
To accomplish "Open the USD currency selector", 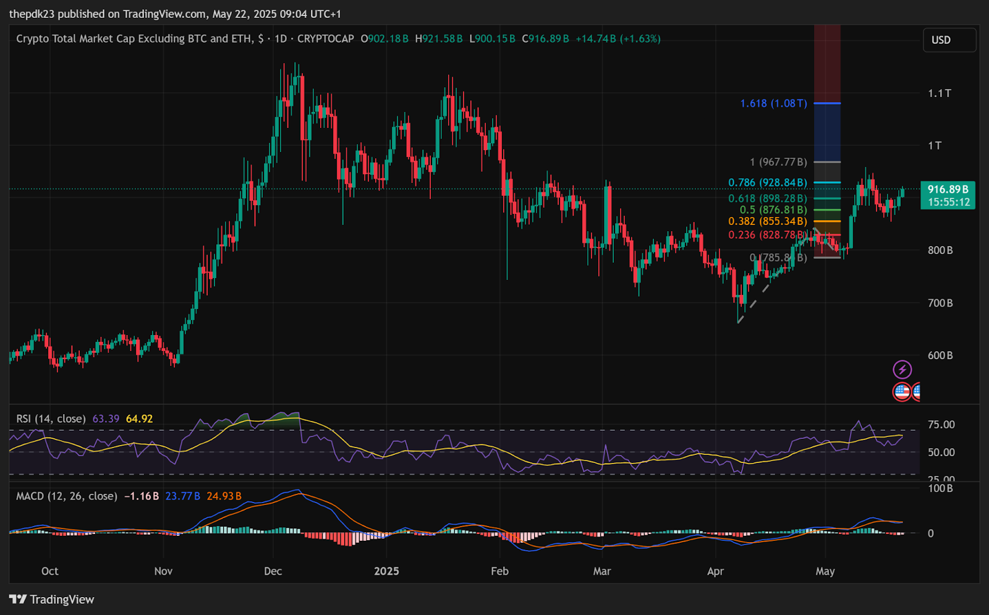I will click(x=949, y=40).
